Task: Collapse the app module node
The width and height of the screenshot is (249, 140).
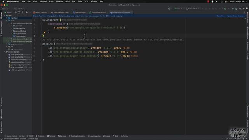Action: point(4,16)
